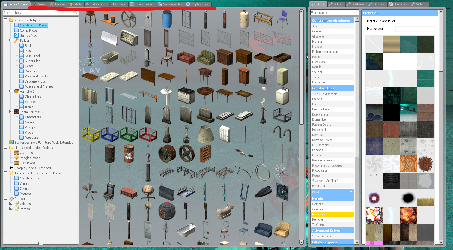Spawn the green striped couch prop
Screen dimensions: 453x250
click(205, 58)
